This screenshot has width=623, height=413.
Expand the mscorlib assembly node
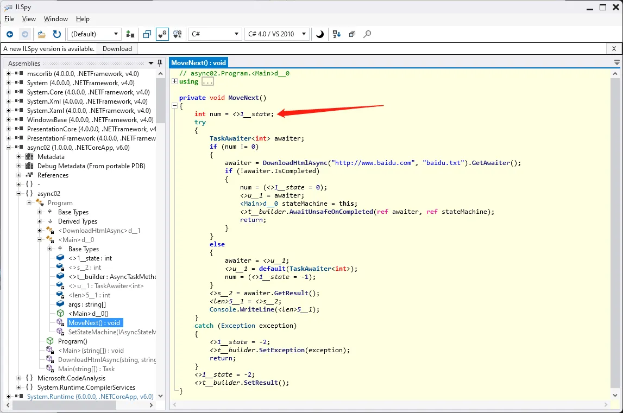[9, 73]
